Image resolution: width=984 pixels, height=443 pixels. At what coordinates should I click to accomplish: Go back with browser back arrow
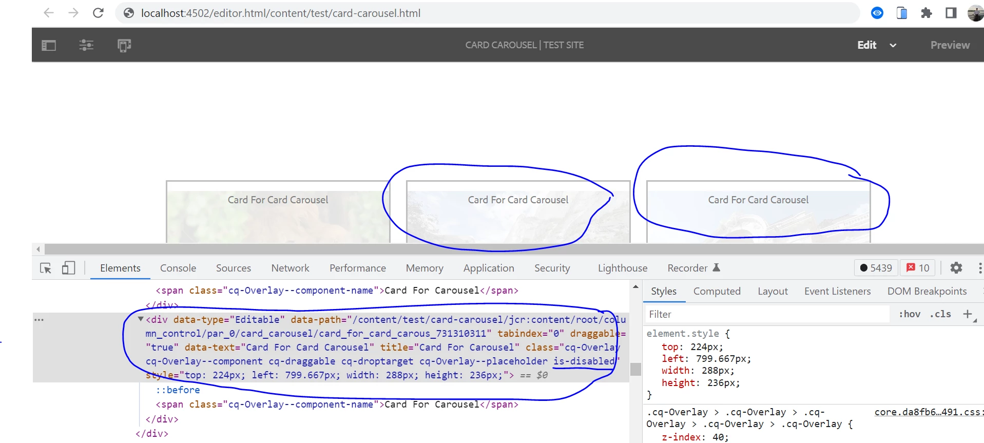(x=49, y=13)
